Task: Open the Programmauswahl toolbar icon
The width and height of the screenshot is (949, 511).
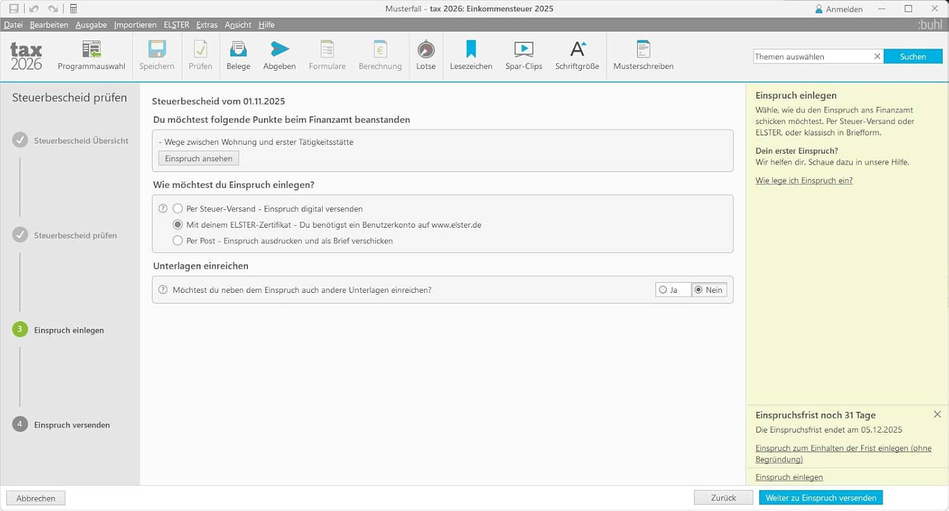Action: click(91, 50)
